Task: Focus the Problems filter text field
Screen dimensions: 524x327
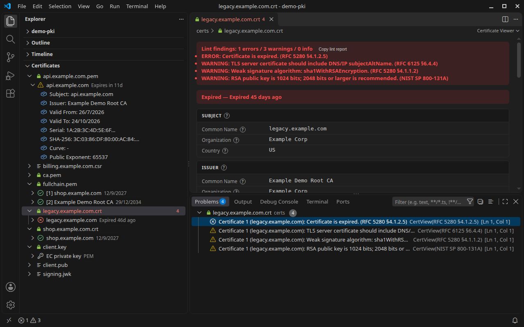Action: point(429,202)
